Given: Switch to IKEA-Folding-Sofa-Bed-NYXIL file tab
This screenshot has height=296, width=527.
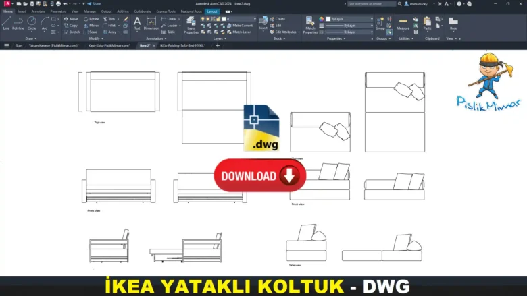Looking at the screenshot, I should coord(182,45).
